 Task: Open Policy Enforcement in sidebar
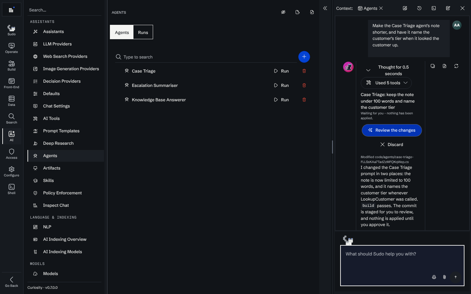tap(66, 193)
